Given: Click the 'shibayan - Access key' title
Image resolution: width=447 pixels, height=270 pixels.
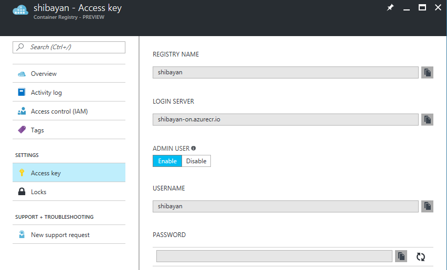Looking at the screenshot, I should [x=78, y=8].
